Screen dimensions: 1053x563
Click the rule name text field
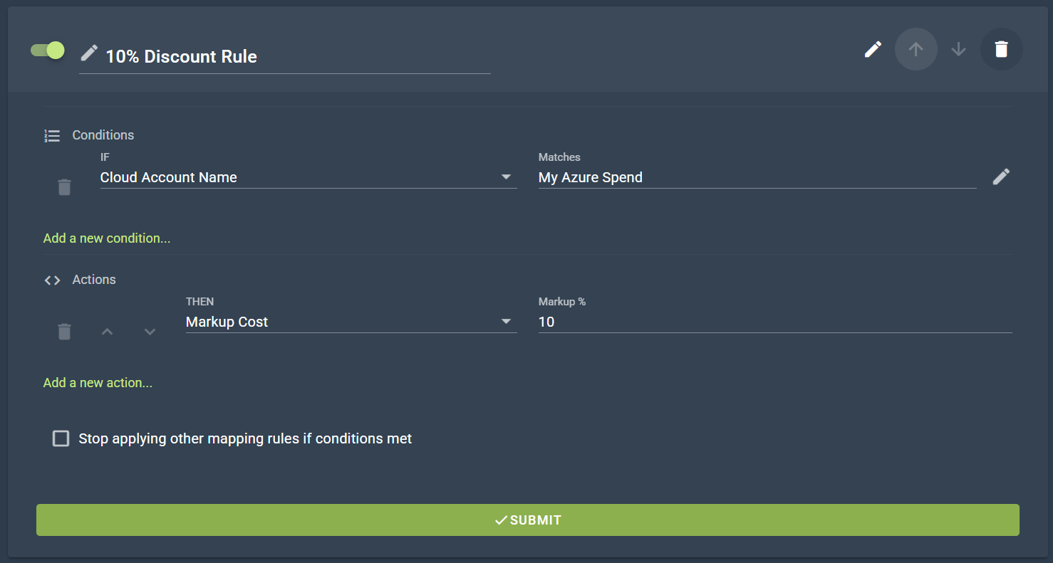pyautogui.click(x=296, y=57)
